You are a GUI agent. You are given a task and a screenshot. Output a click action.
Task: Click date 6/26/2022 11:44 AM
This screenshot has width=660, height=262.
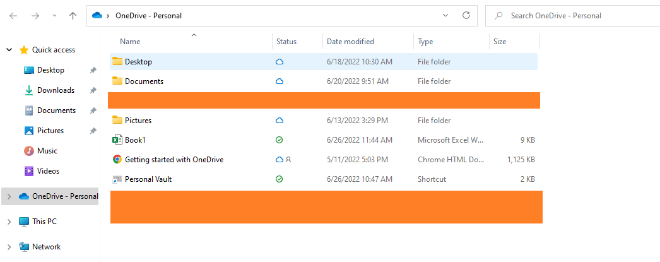[360, 140]
